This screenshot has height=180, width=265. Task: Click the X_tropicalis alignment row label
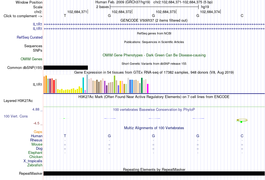[x=33, y=161]
